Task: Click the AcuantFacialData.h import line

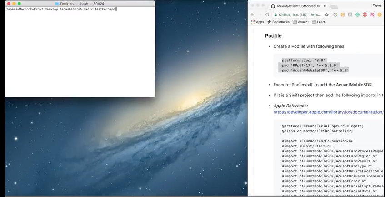Action: 329,191
